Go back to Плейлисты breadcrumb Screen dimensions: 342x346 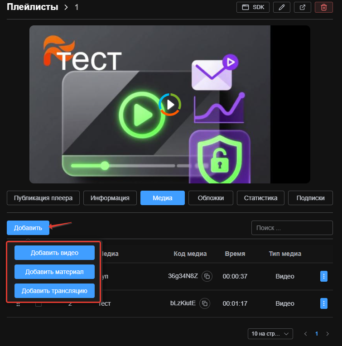pos(33,7)
